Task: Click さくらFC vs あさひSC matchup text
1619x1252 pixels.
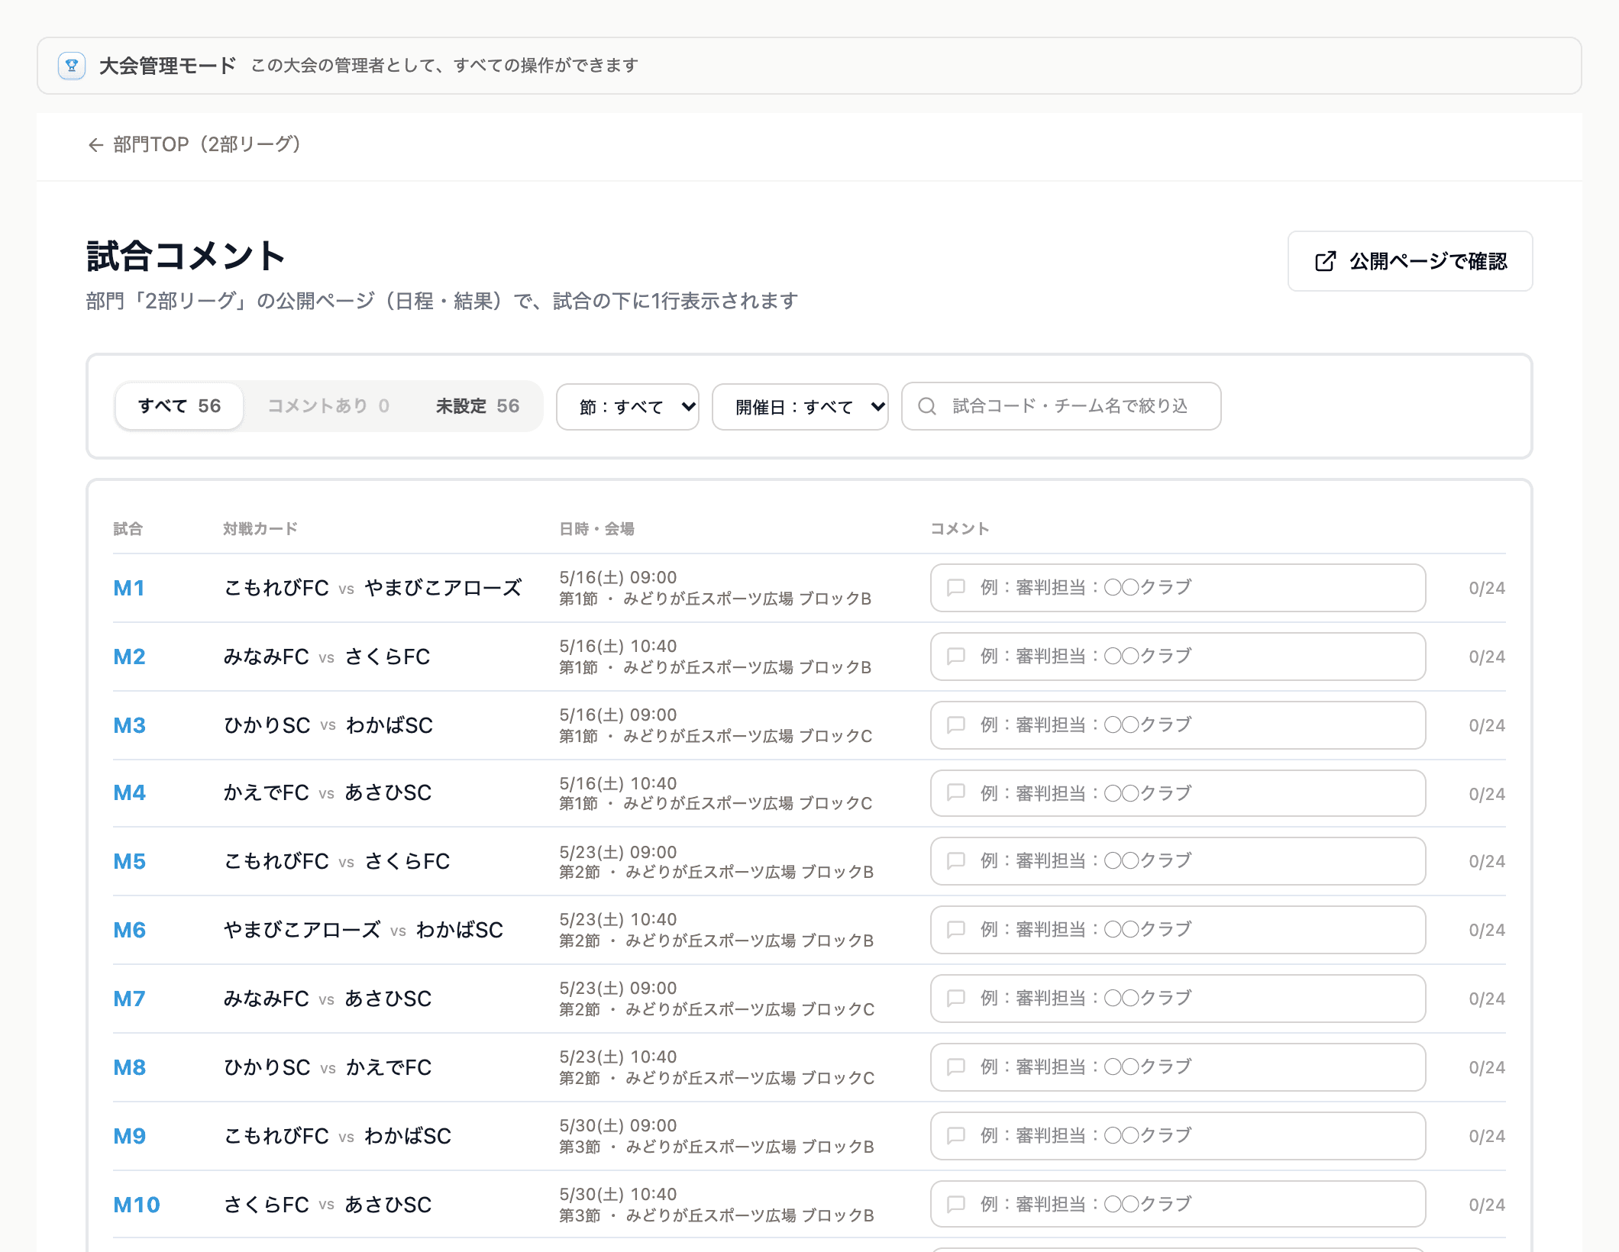Action: point(328,1205)
